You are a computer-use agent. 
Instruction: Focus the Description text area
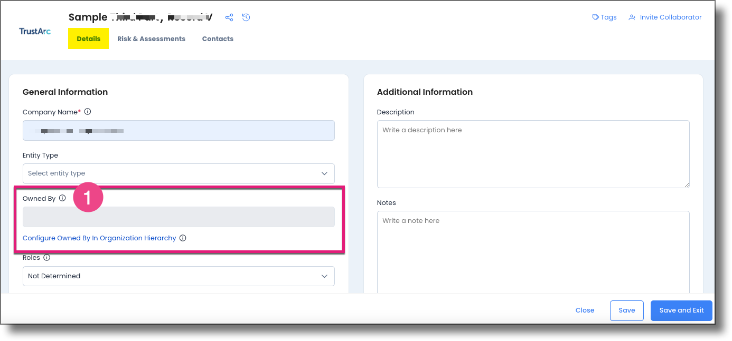pyautogui.click(x=533, y=154)
